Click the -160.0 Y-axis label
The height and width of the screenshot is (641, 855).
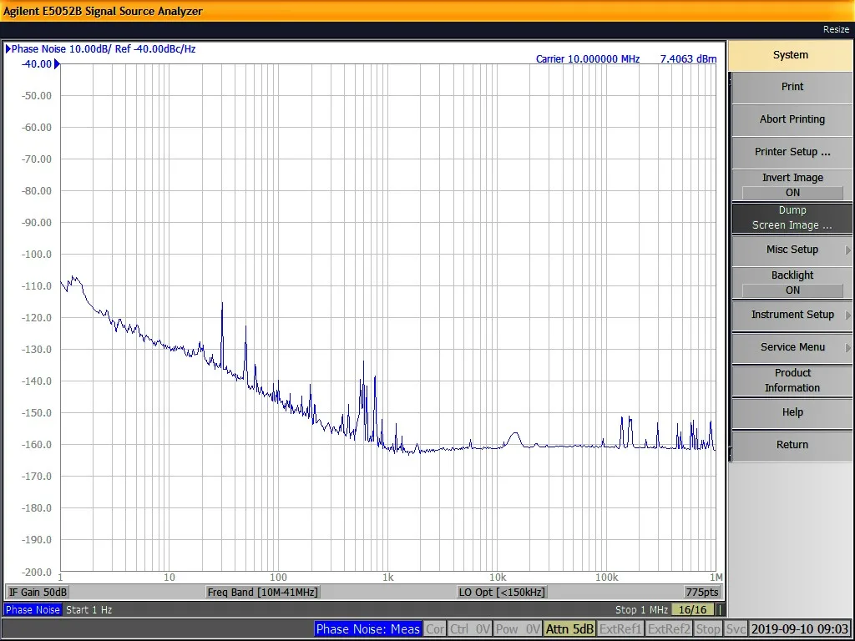[37, 445]
